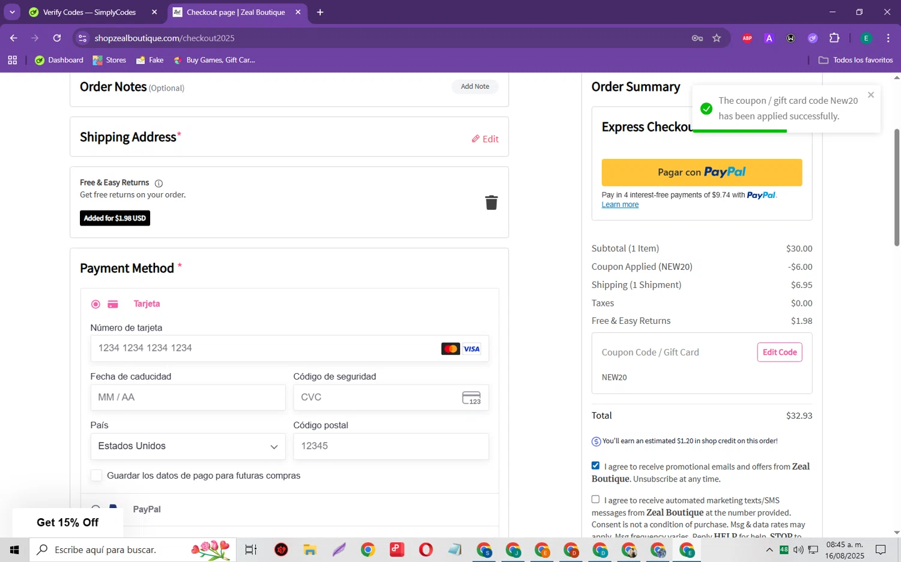Click the password key icon in the address bar
The width and height of the screenshot is (901, 562).
(x=697, y=38)
